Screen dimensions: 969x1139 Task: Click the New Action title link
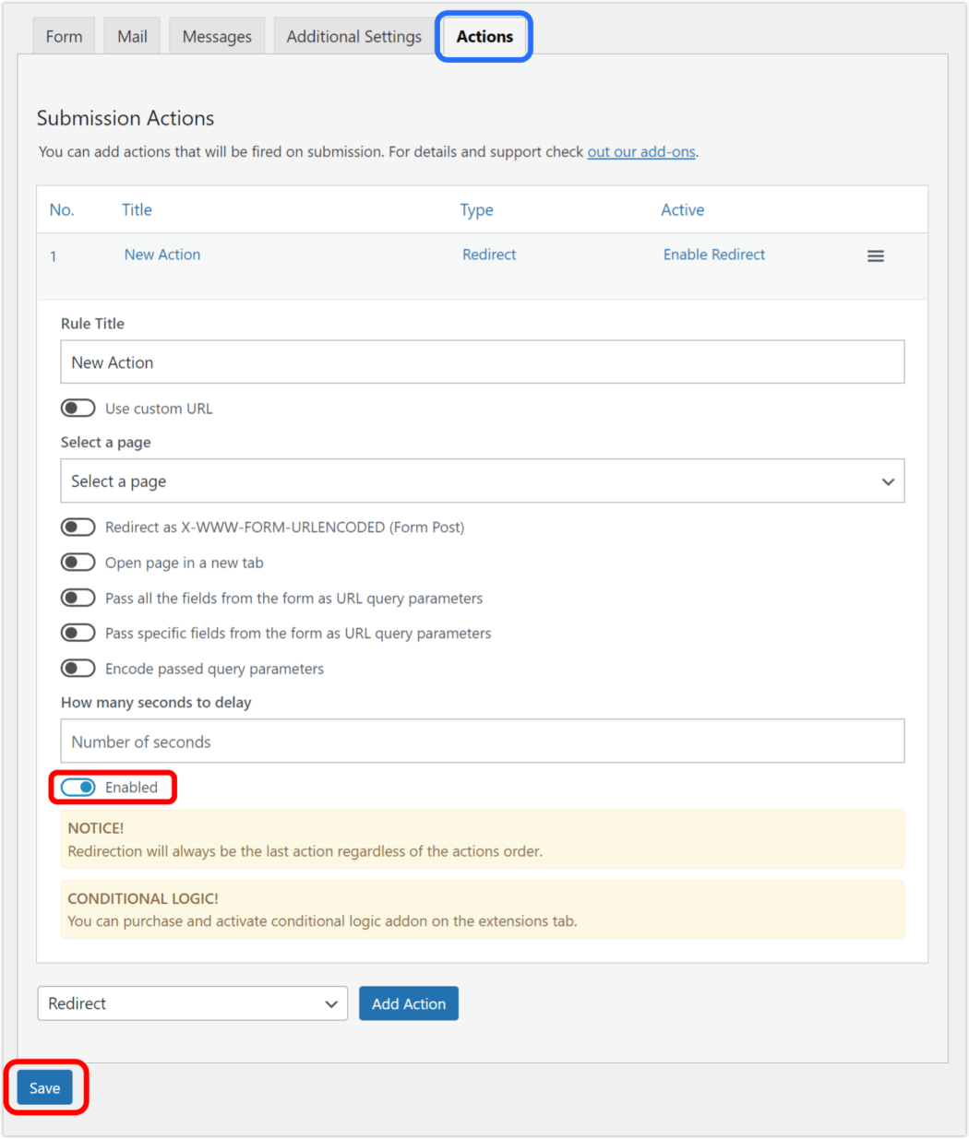click(x=161, y=254)
